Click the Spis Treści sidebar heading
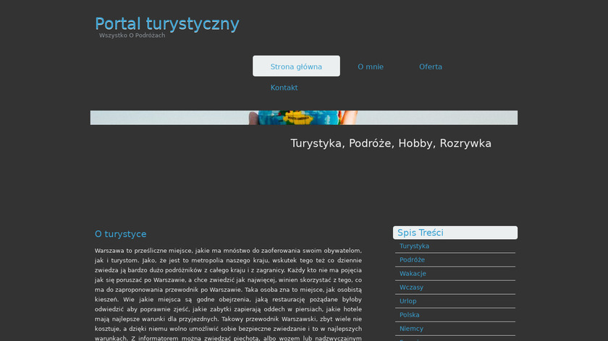The width and height of the screenshot is (608, 341). click(455, 233)
